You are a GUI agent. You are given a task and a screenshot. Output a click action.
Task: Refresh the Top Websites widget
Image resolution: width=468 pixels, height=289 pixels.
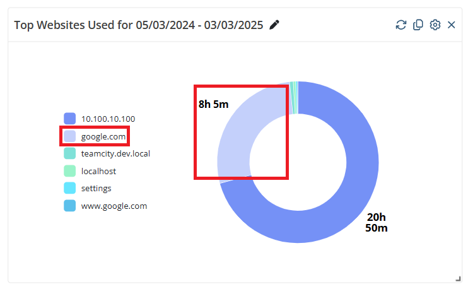[401, 25]
